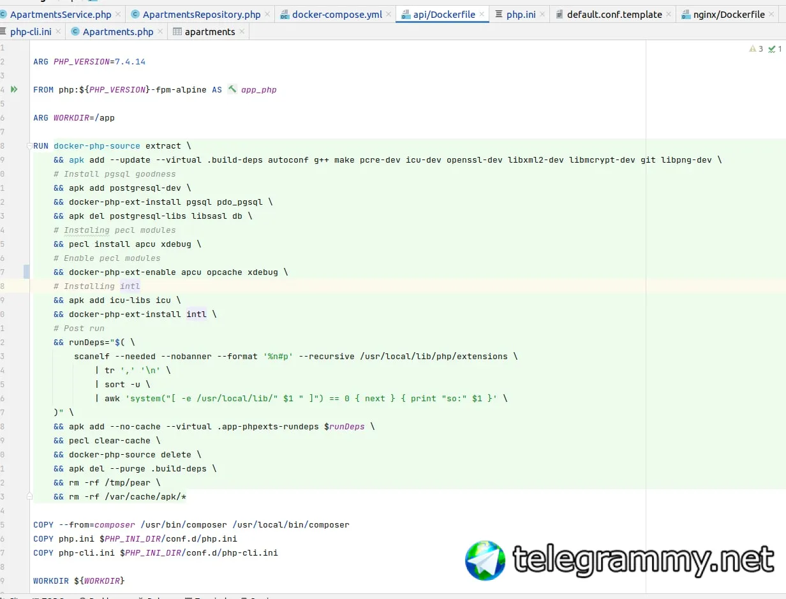Click the fold end marker at rm -rf /var/cache/apk
The image size is (786, 599).
(29, 496)
